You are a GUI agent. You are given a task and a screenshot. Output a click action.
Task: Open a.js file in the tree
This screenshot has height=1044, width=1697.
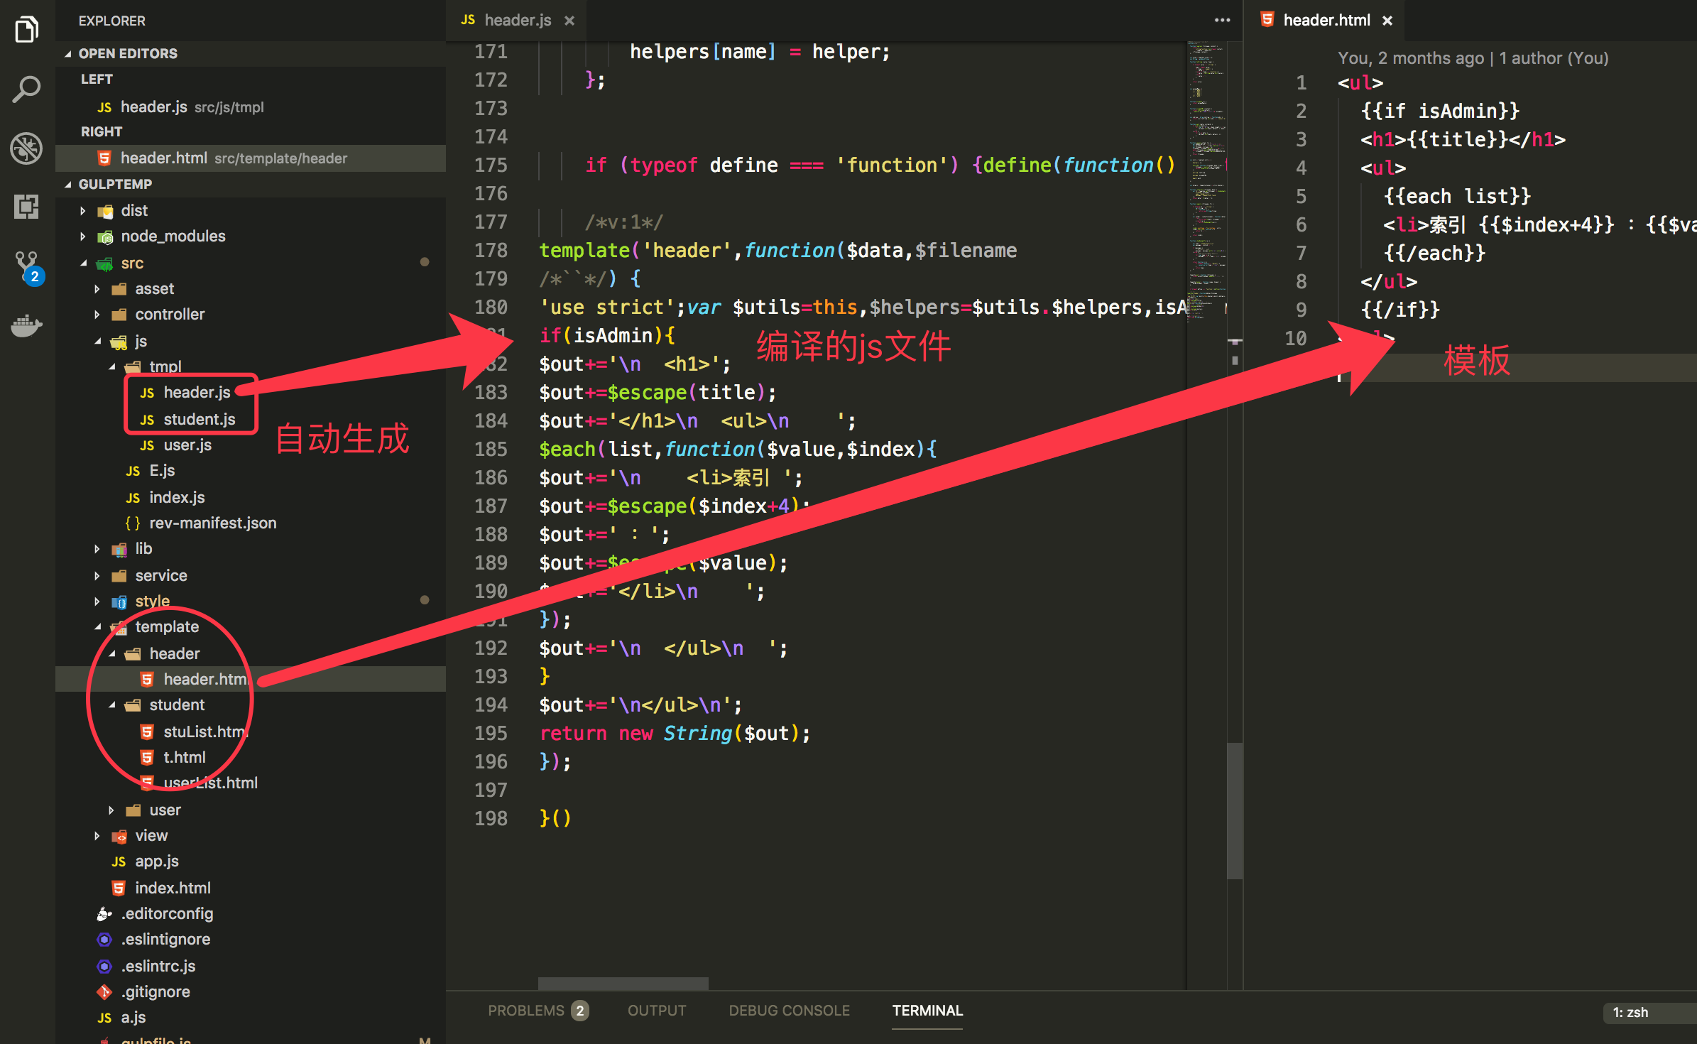(x=251, y=1017)
